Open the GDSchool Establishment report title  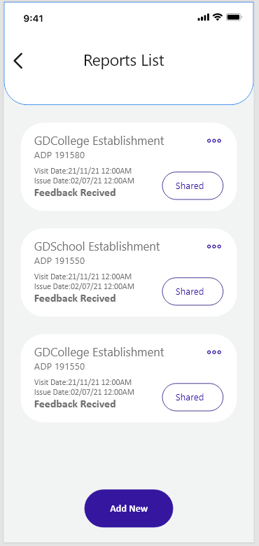[x=97, y=246]
